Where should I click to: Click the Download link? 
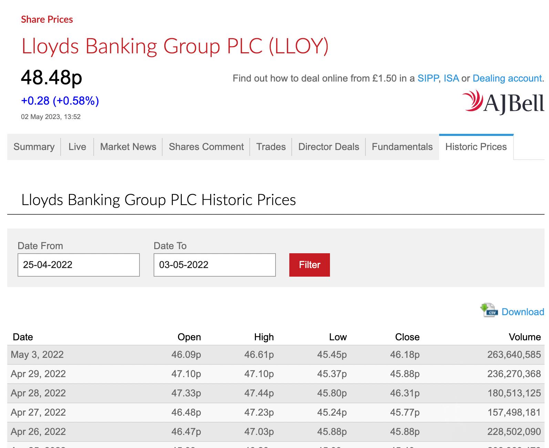click(x=523, y=312)
